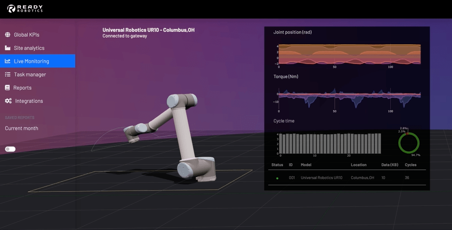Click the Data (KB) column header
The width and height of the screenshot is (452, 230).
point(390,165)
